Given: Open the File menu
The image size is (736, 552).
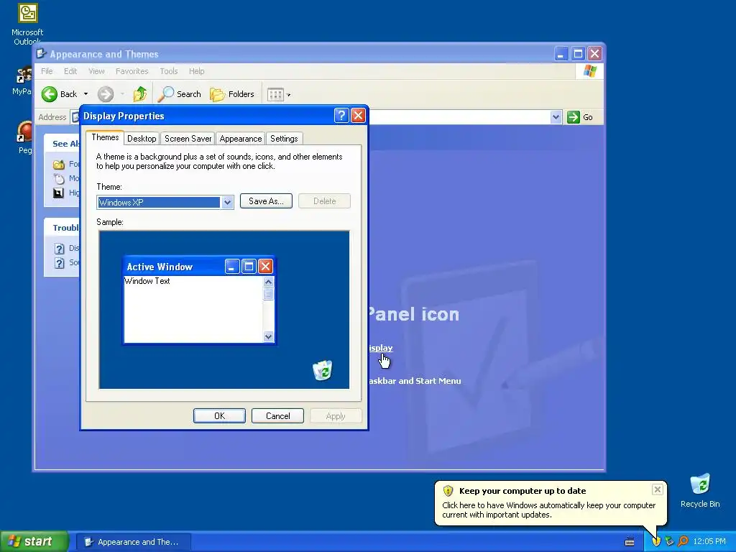Looking at the screenshot, I should point(47,71).
